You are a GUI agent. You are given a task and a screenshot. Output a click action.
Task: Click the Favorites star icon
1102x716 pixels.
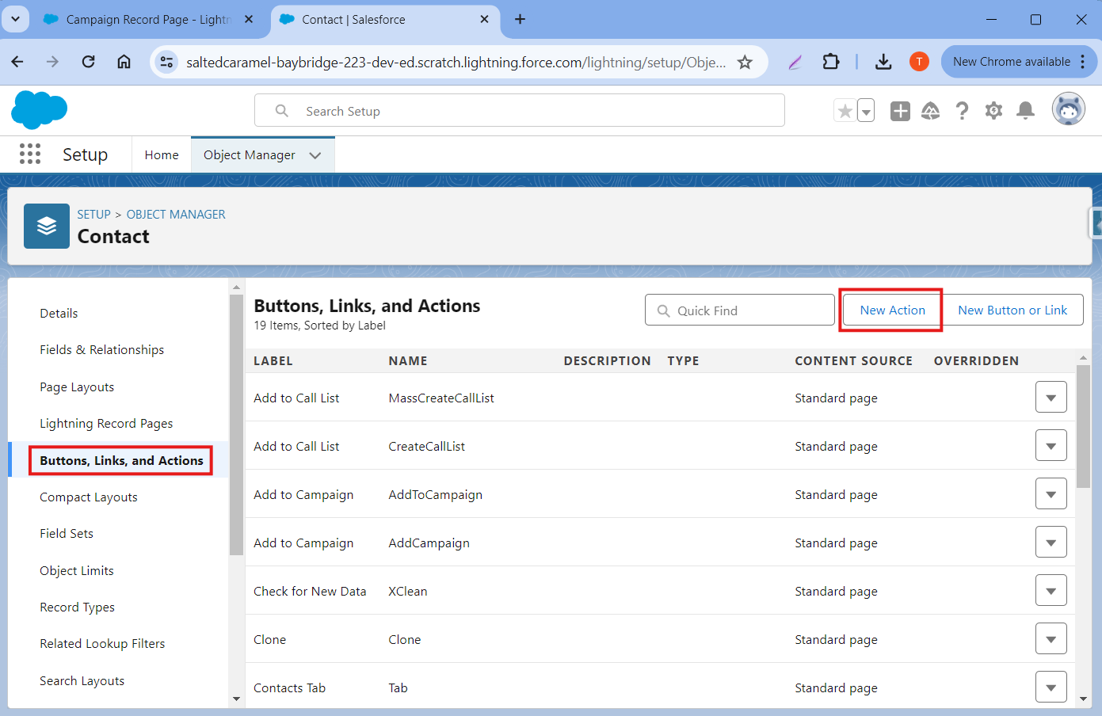click(x=845, y=111)
